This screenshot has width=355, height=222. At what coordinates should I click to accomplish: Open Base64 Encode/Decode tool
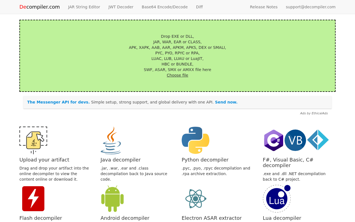[165, 7]
